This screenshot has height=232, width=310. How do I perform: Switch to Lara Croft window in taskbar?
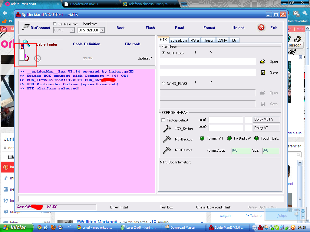pyautogui.click(x=139, y=227)
